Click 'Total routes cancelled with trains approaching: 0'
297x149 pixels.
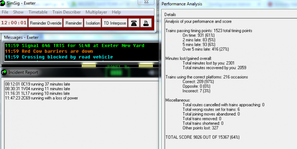click(223, 105)
